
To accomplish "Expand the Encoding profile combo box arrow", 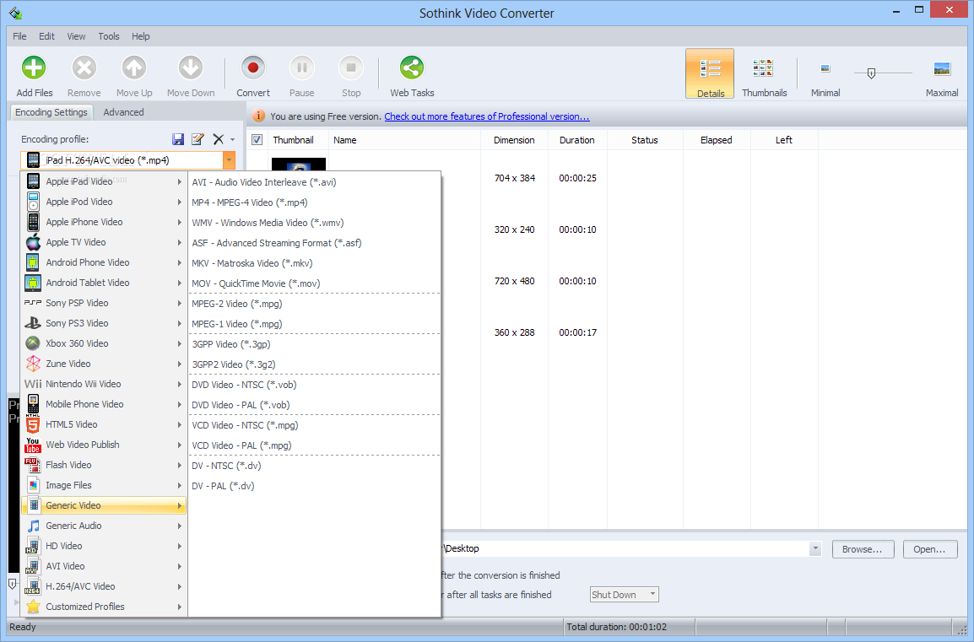I will pyautogui.click(x=230, y=160).
